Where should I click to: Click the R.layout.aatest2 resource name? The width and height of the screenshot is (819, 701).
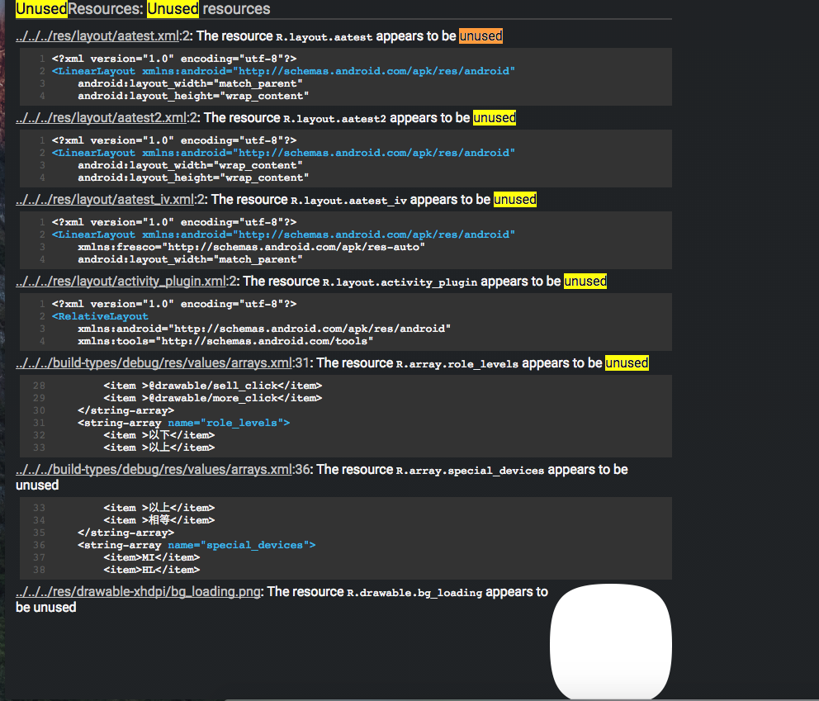pyautogui.click(x=335, y=119)
